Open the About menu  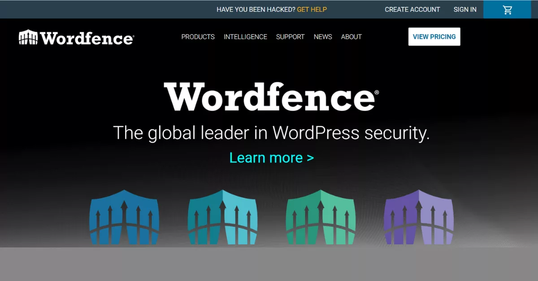(351, 37)
